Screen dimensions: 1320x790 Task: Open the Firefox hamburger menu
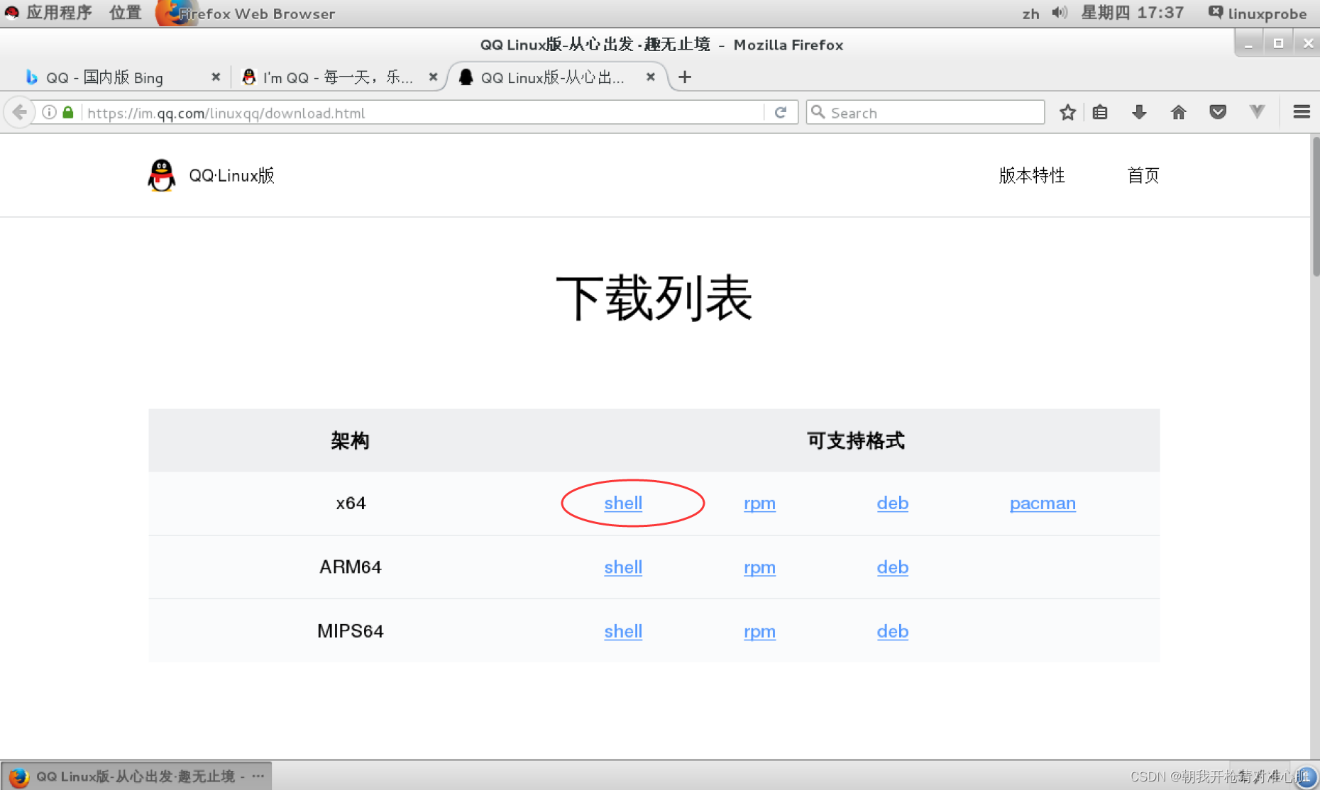pyautogui.click(x=1302, y=112)
